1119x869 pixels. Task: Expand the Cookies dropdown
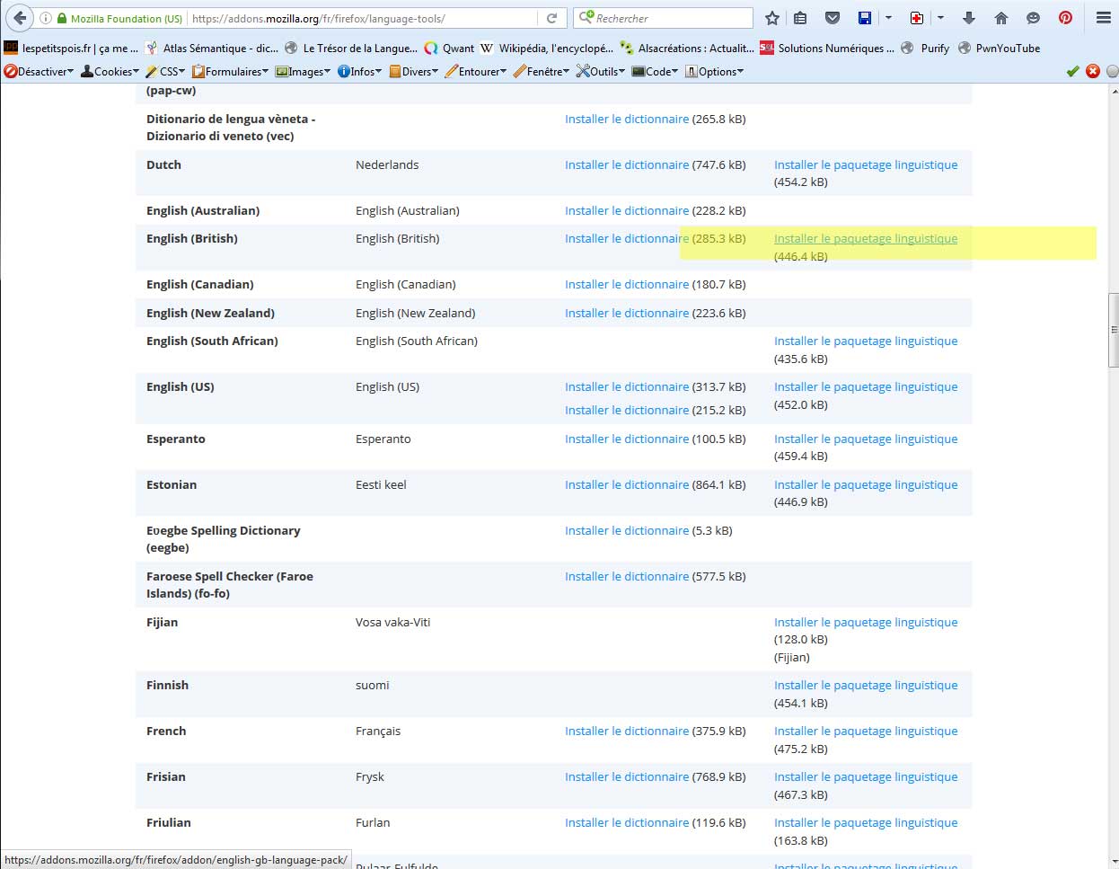(x=110, y=71)
